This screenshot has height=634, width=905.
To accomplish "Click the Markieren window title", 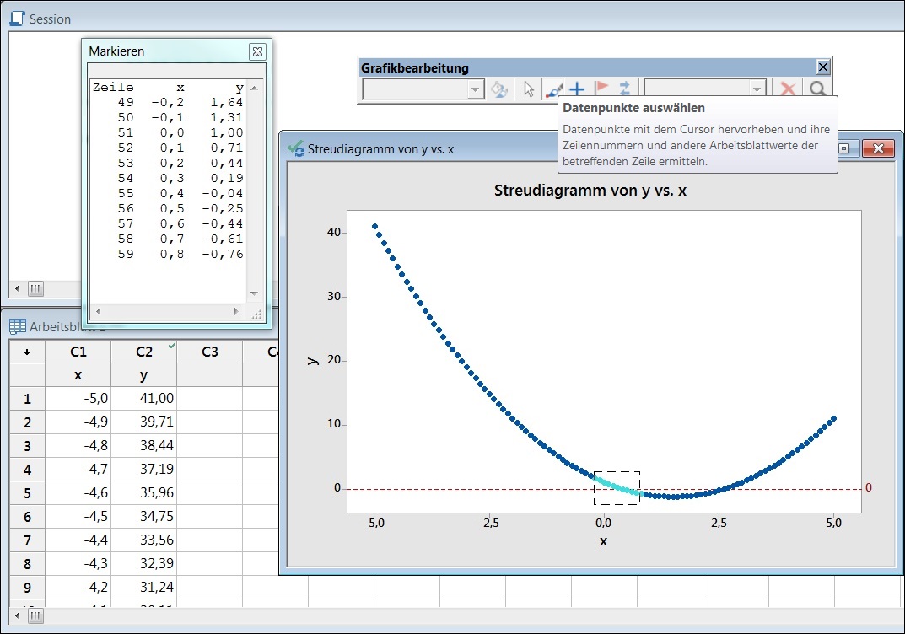I will [x=116, y=51].
